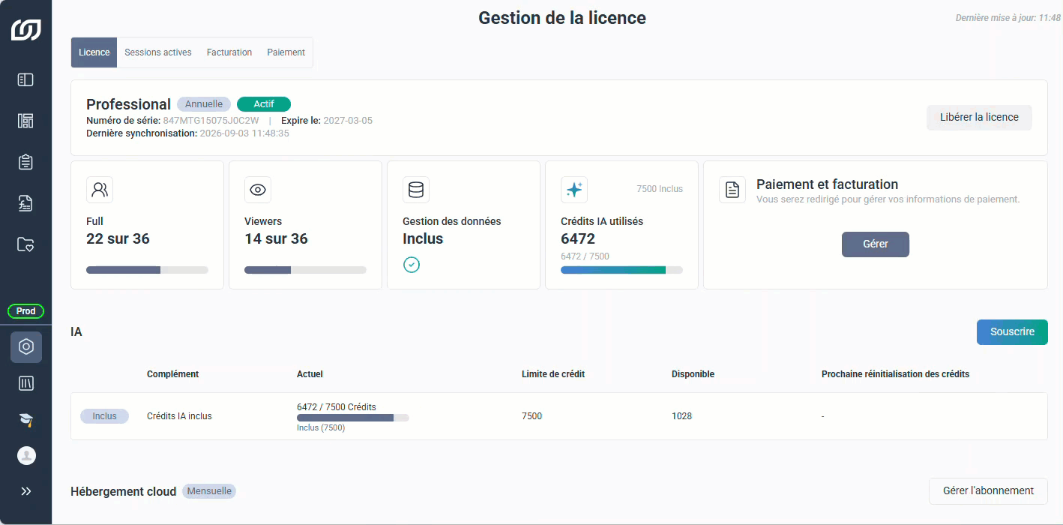Open the library books sidebar icon
Image resolution: width=1063 pixels, height=525 pixels.
[25, 383]
